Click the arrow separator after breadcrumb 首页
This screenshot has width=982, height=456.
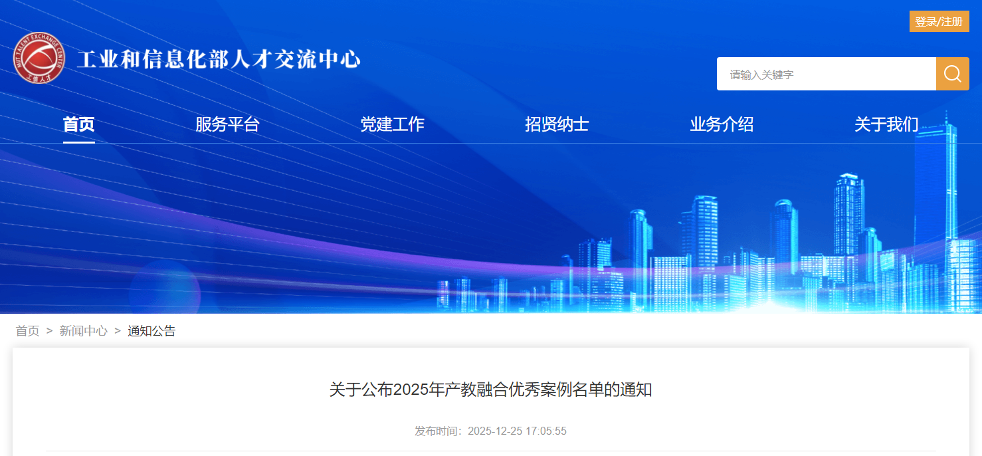pos(49,331)
